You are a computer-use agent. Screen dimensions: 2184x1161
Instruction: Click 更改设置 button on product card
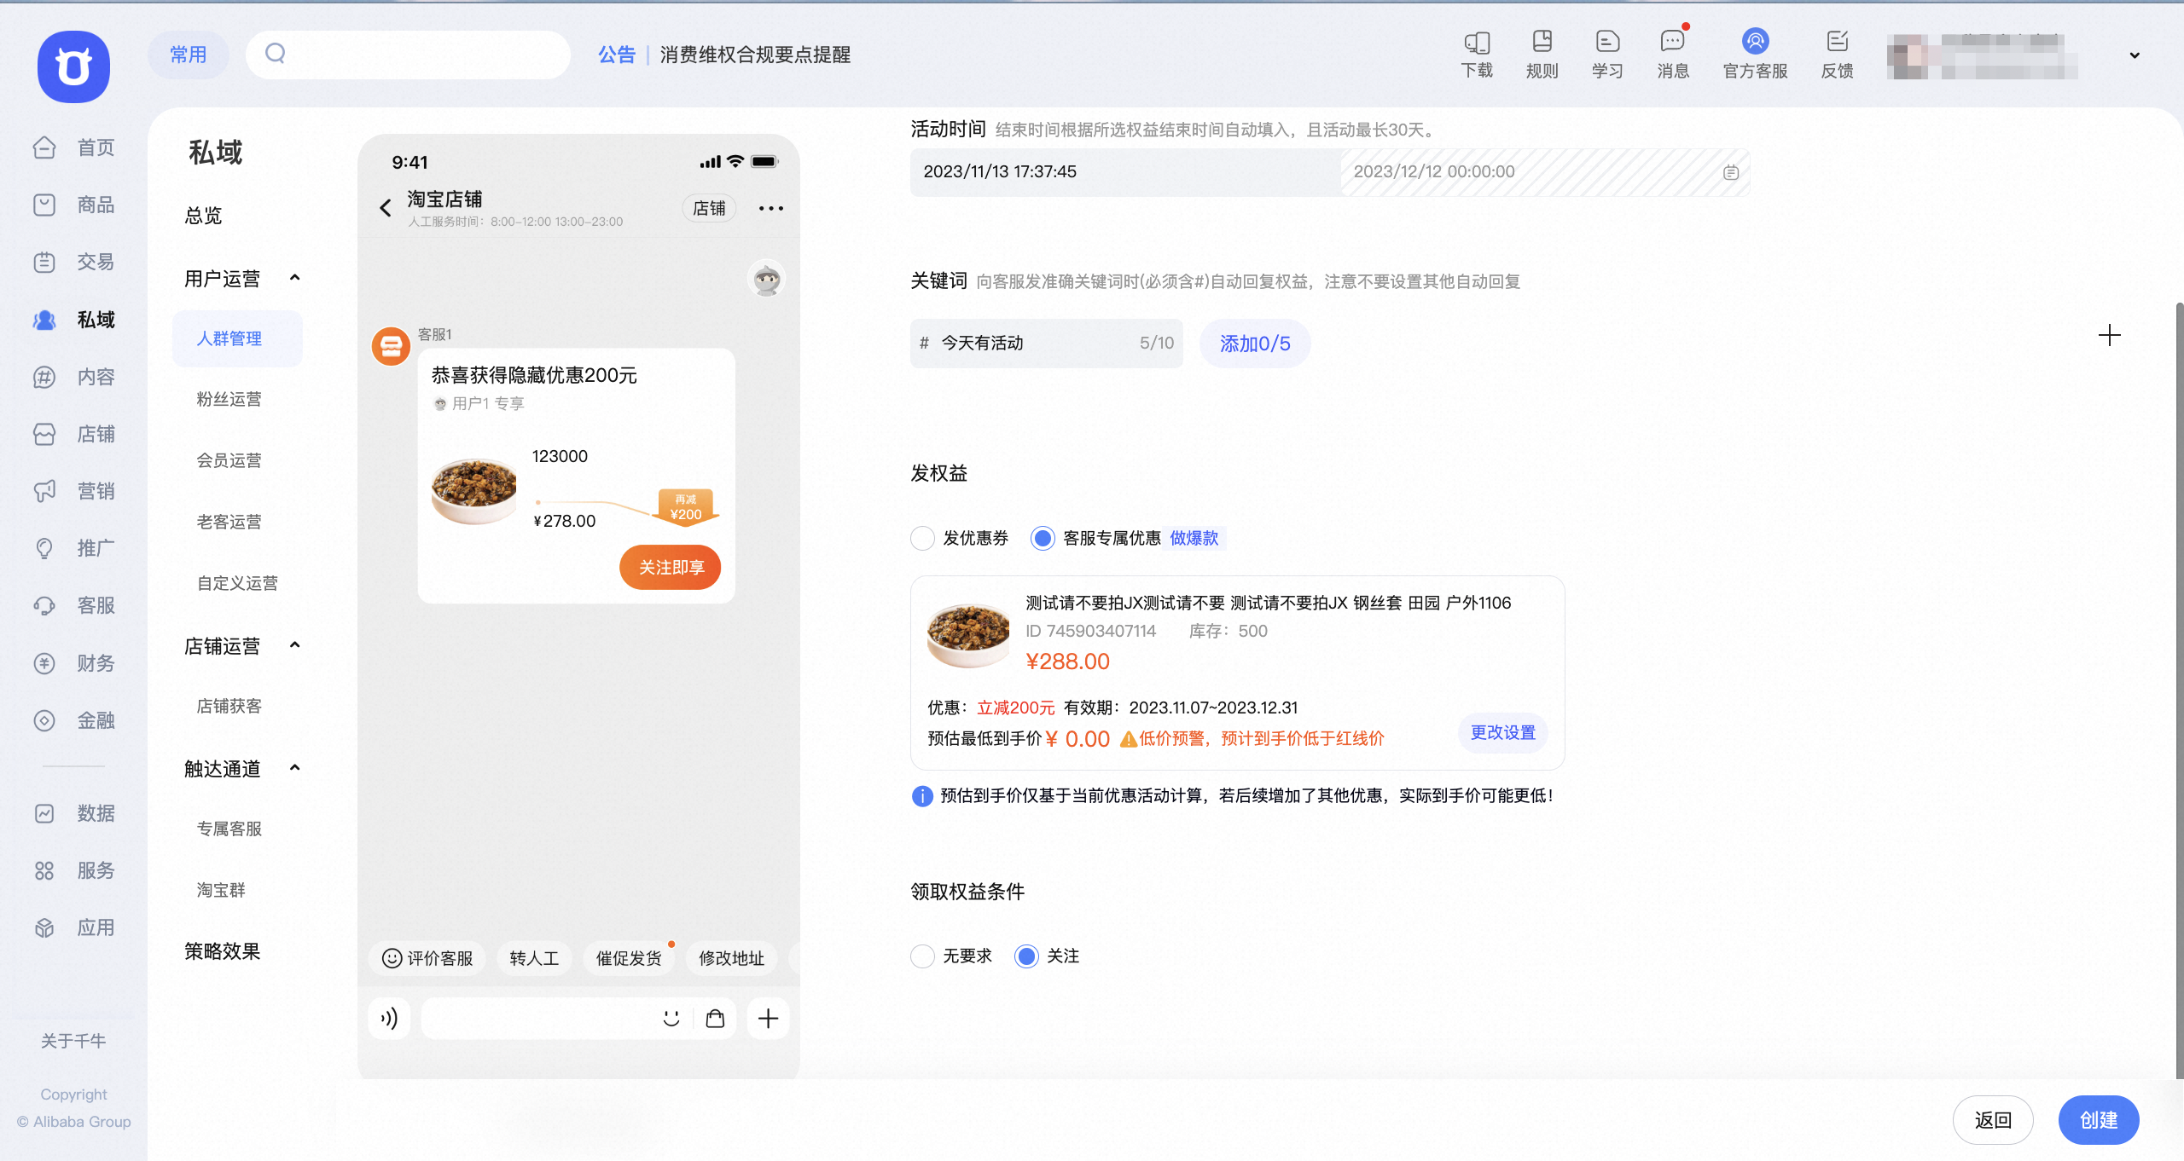point(1502,732)
